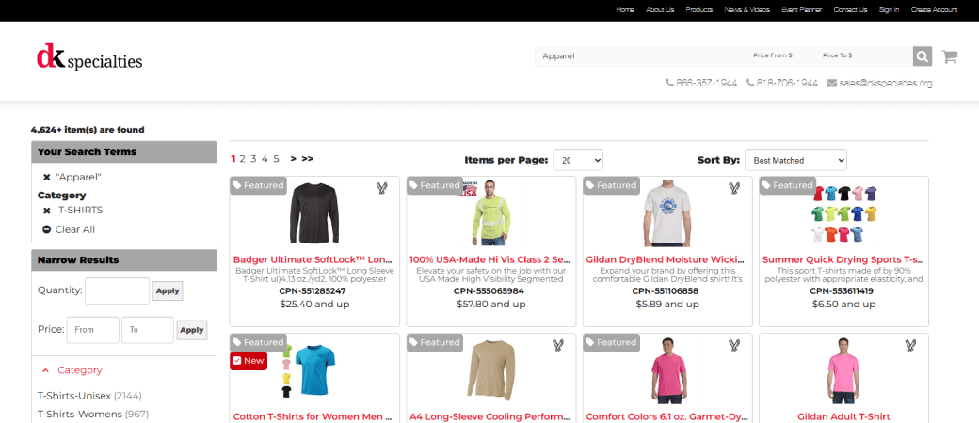Click white Gildan DryBlend shirt thumbnail
979x423 pixels.
point(667,213)
